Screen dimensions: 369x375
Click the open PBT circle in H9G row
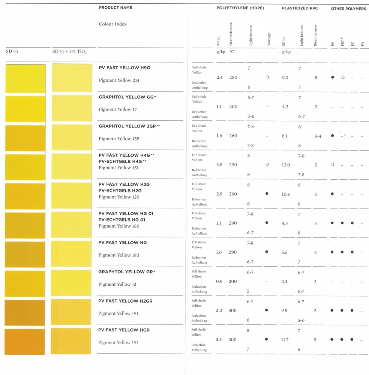point(343,77)
